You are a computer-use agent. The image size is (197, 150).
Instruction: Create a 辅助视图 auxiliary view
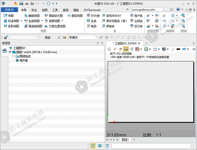coord(32,16)
